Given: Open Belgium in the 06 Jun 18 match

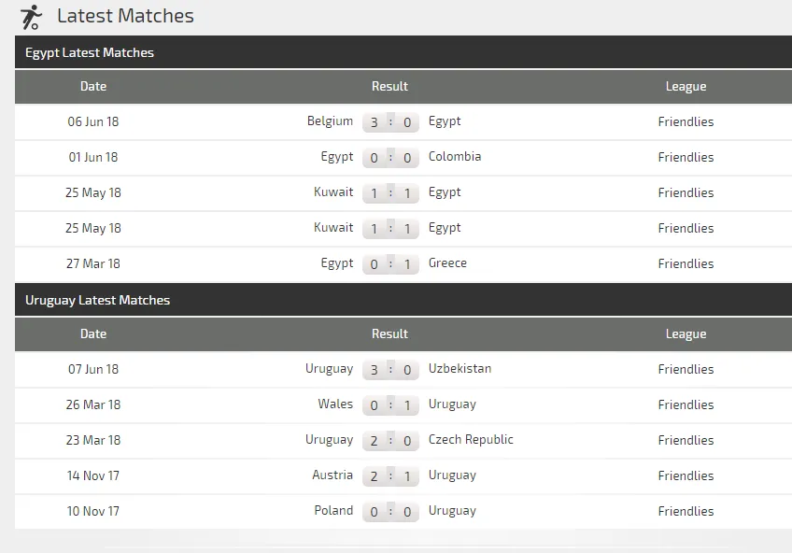Looking at the screenshot, I should click(330, 121).
